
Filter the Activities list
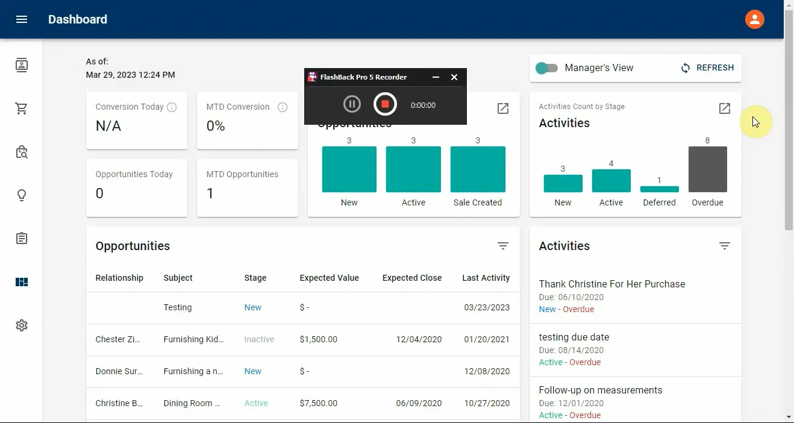click(725, 246)
